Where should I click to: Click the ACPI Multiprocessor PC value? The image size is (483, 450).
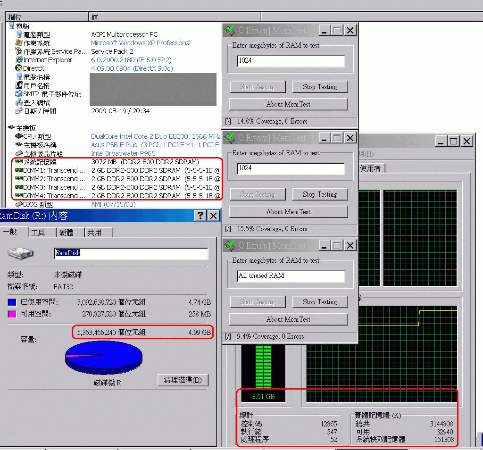[x=125, y=34]
